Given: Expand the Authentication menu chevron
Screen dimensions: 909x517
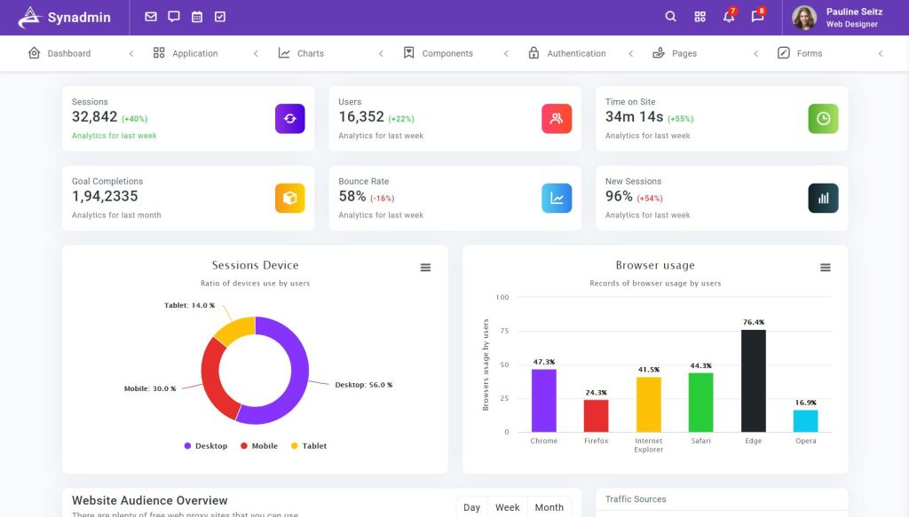Looking at the screenshot, I should point(630,53).
